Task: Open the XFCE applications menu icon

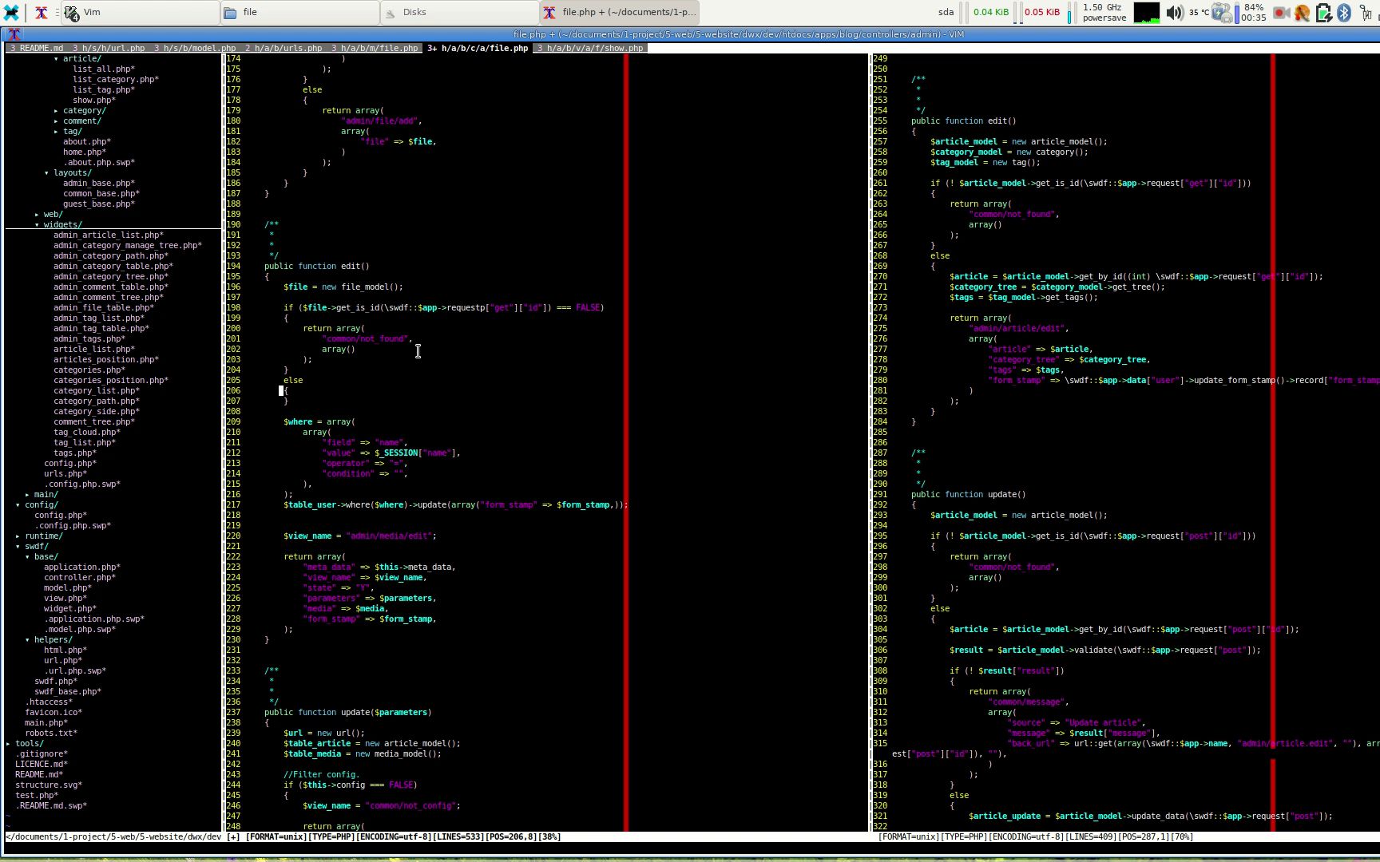Action: (x=11, y=12)
